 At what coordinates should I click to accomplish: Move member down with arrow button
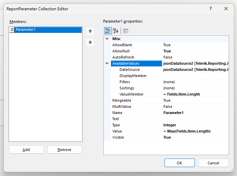(90, 42)
